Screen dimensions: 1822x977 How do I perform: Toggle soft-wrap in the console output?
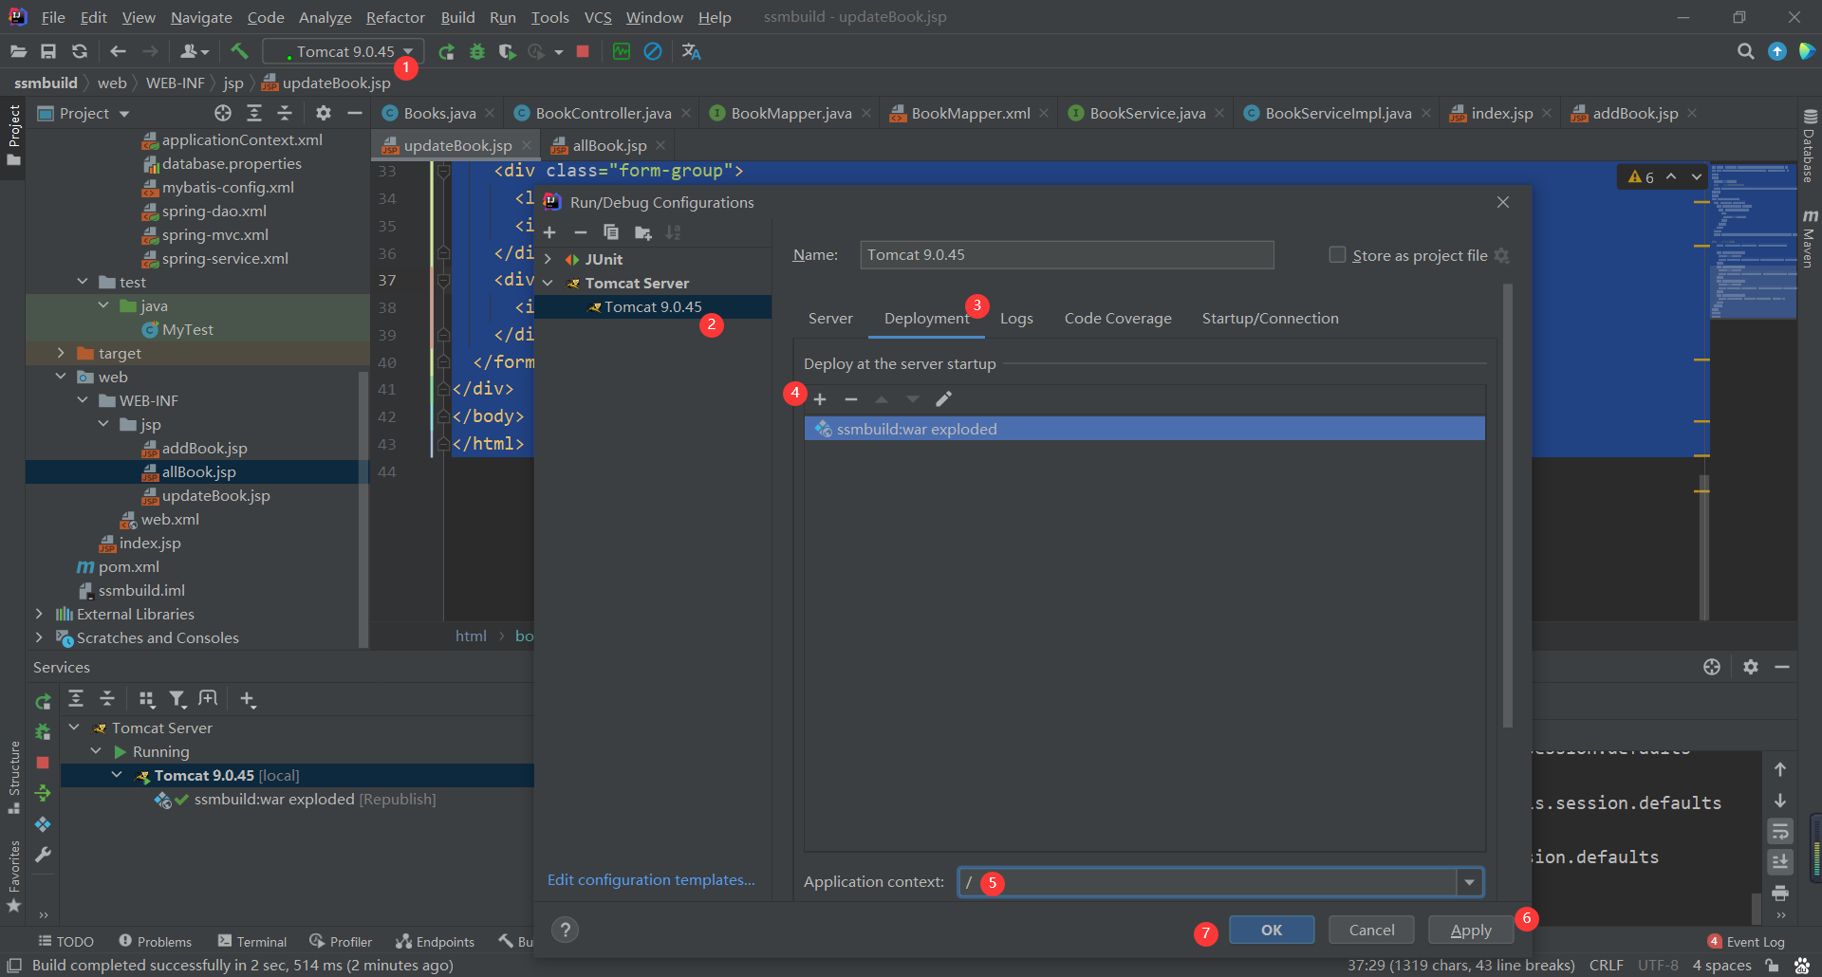tap(1780, 832)
